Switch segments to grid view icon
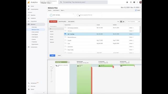Image resolution: width=168 pixels, height=94 pixels. pos(123,21)
